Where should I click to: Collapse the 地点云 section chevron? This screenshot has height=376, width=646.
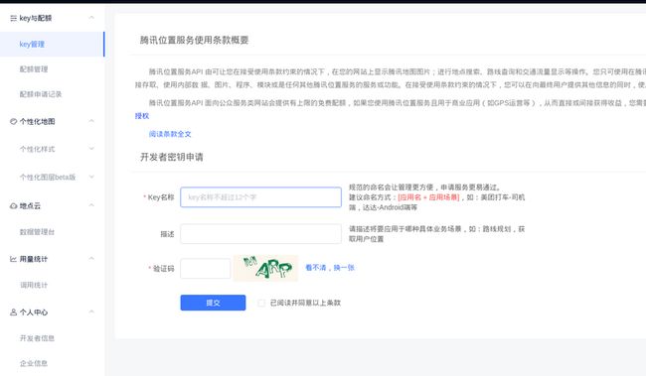pyautogui.click(x=91, y=205)
